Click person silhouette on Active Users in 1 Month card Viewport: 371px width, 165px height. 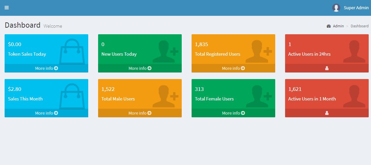pyautogui.click(x=354, y=96)
